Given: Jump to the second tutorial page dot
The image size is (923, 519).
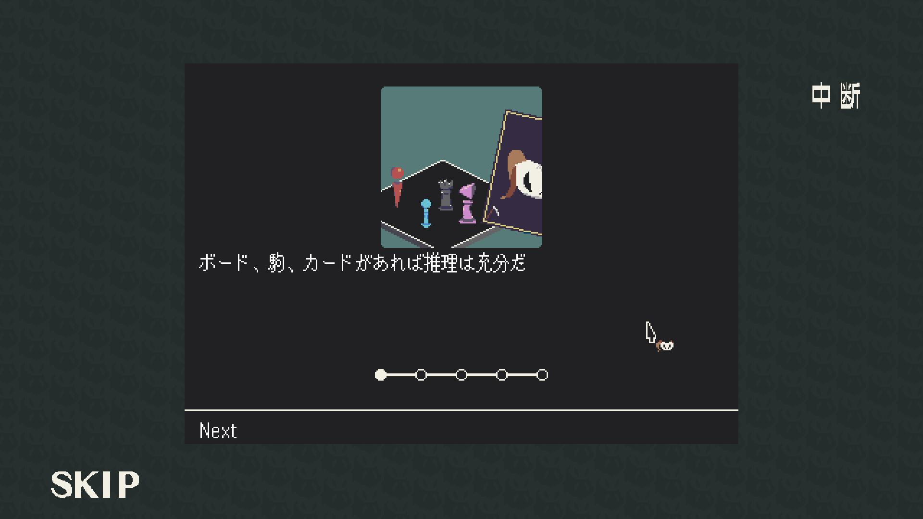Looking at the screenshot, I should pyautogui.click(x=421, y=375).
